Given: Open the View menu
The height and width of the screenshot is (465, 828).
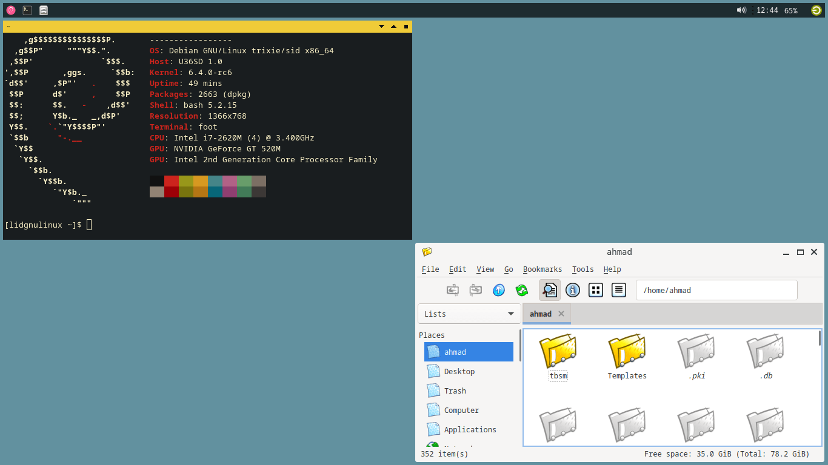Looking at the screenshot, I should [486, 269].
